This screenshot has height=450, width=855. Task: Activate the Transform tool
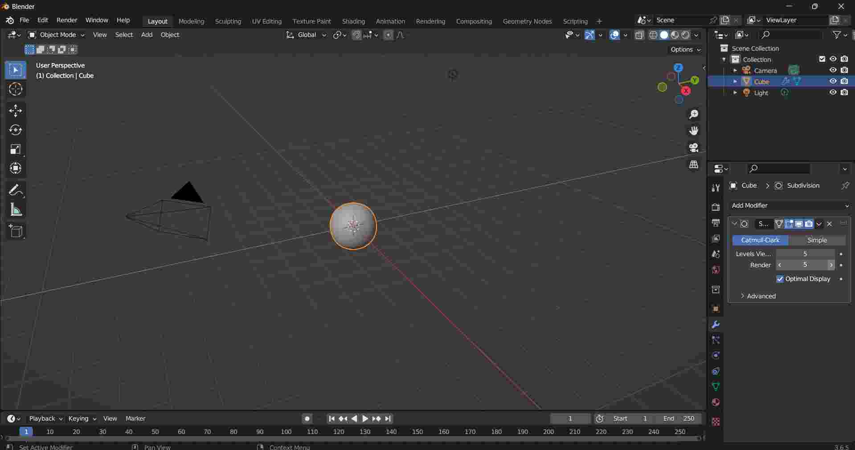click(16, 168)
